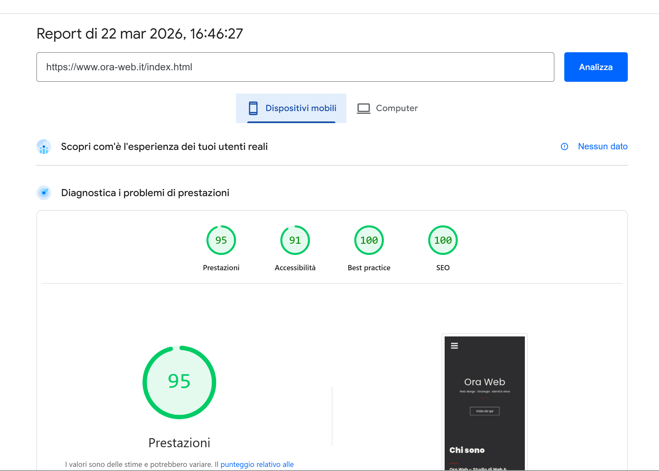Click the laptop computer icon
The image size is (659, 471).
click(x=364, y=108)
